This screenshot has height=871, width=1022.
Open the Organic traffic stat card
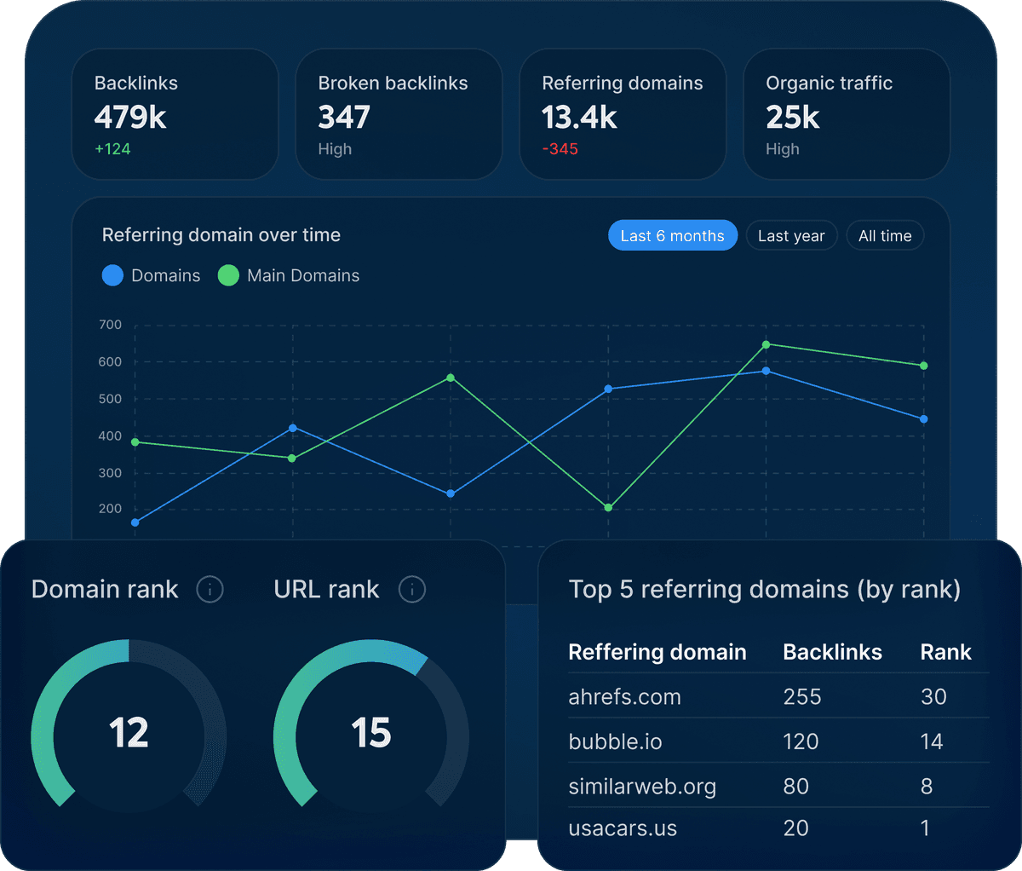(846, 114)
